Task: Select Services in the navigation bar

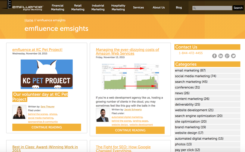Action: coord(138,8)
